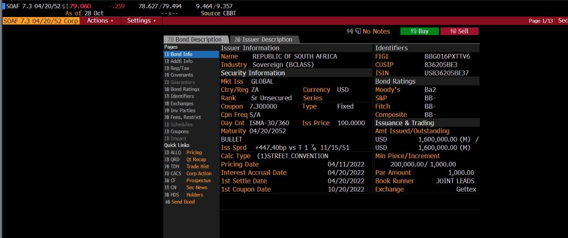Viewport: 568px width, 238px height.
Task: Click the bid/ask price 78.627/79.494
Action: pos(160,6)
